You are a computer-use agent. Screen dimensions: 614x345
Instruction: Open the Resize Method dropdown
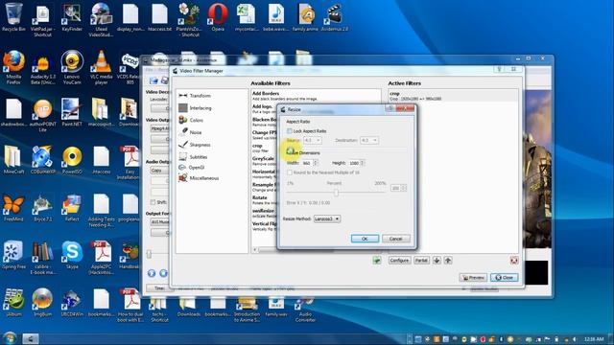[x=326, y=219]
